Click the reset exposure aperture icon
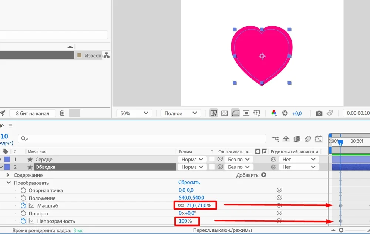Viewport: 370px width, 234px height. 285,113
